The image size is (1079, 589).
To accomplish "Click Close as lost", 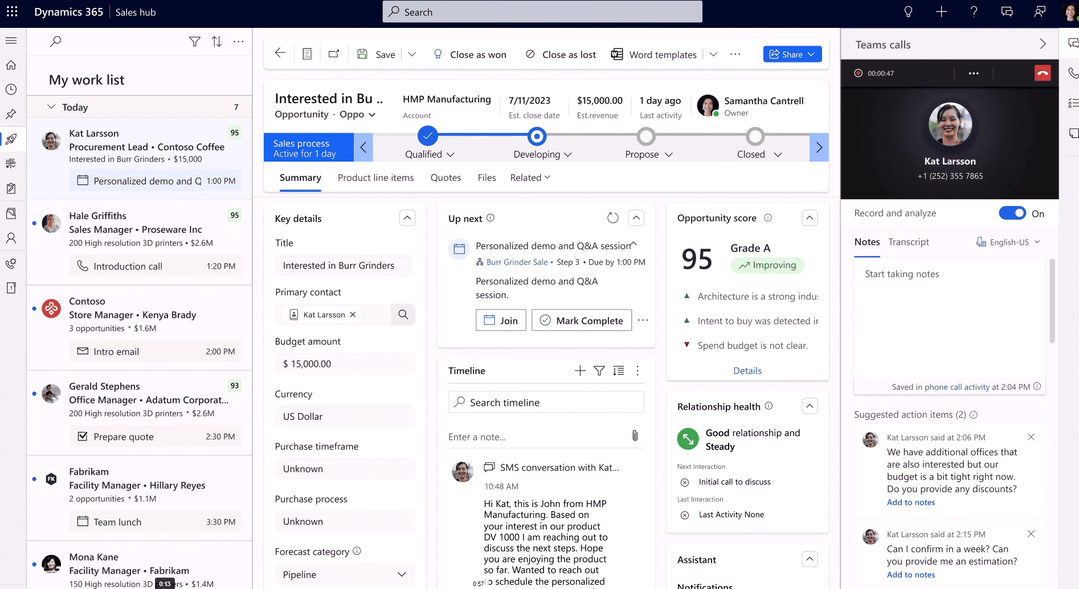I will [561, 55].
